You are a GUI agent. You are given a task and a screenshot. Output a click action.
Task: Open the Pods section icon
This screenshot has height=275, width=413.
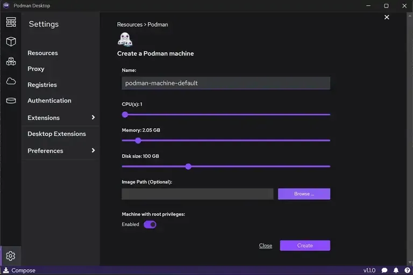point(11,61)
